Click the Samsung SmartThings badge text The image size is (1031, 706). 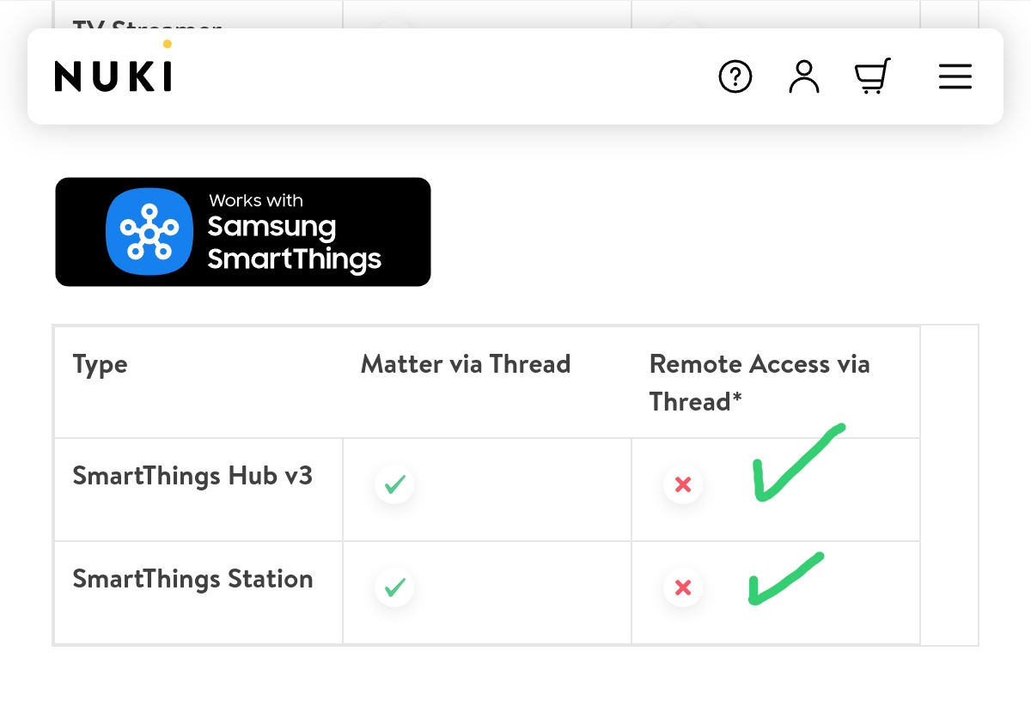[294, 242]
